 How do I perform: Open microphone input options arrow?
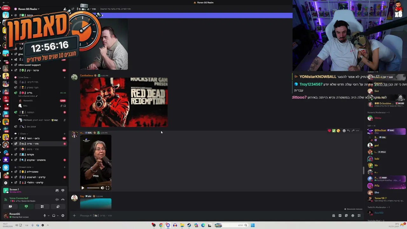(x=48, y=216)
